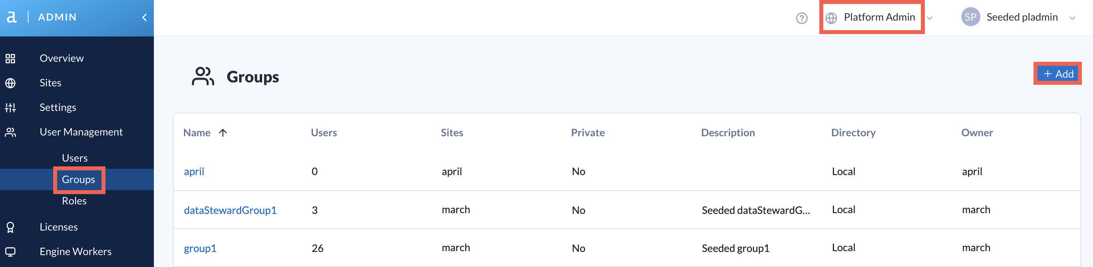This screenshot has width=1093, height=267.
Task: Click the Licenses ribbon badge icon
Action: pos(10,228)
